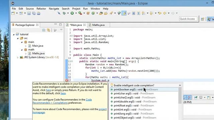Toggle Link with Editor in Package Explorer

(48, 30)
